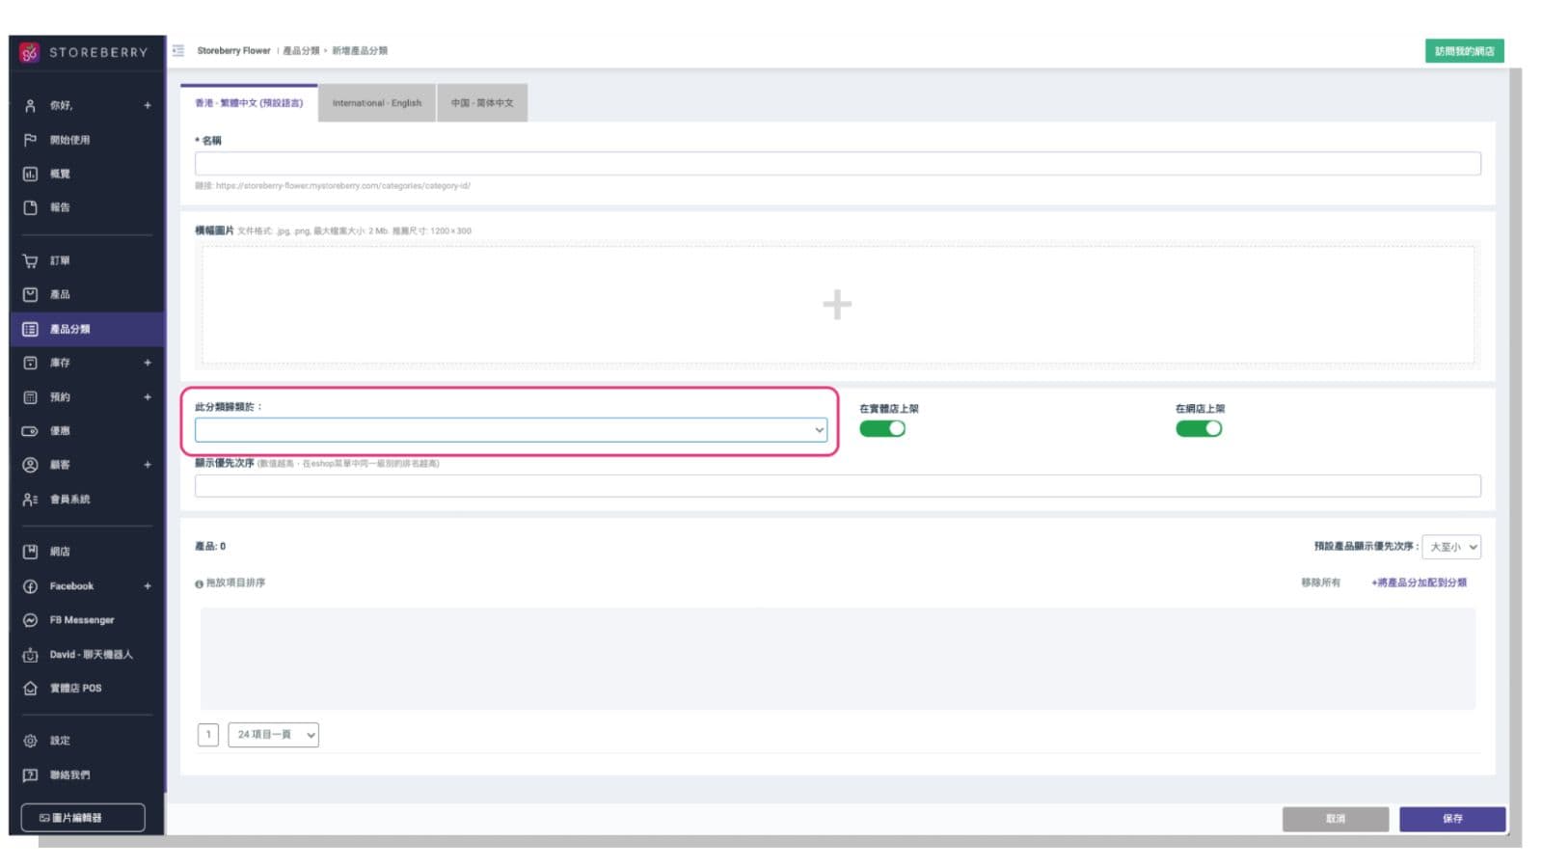The image size is (1542, 867).
Task: Toggle the 在網店上架 switch
Action: coord(1199,428)
